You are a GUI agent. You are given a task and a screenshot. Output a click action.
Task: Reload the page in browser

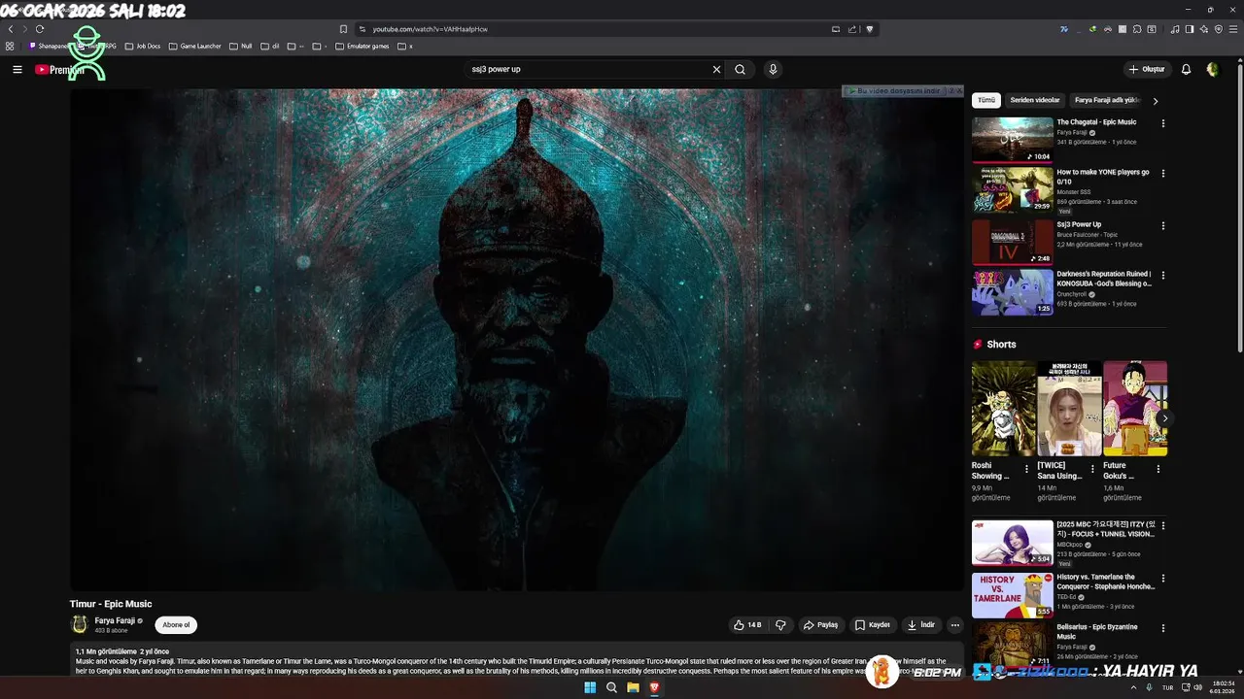pyautogui.click(x=39, y=29)
